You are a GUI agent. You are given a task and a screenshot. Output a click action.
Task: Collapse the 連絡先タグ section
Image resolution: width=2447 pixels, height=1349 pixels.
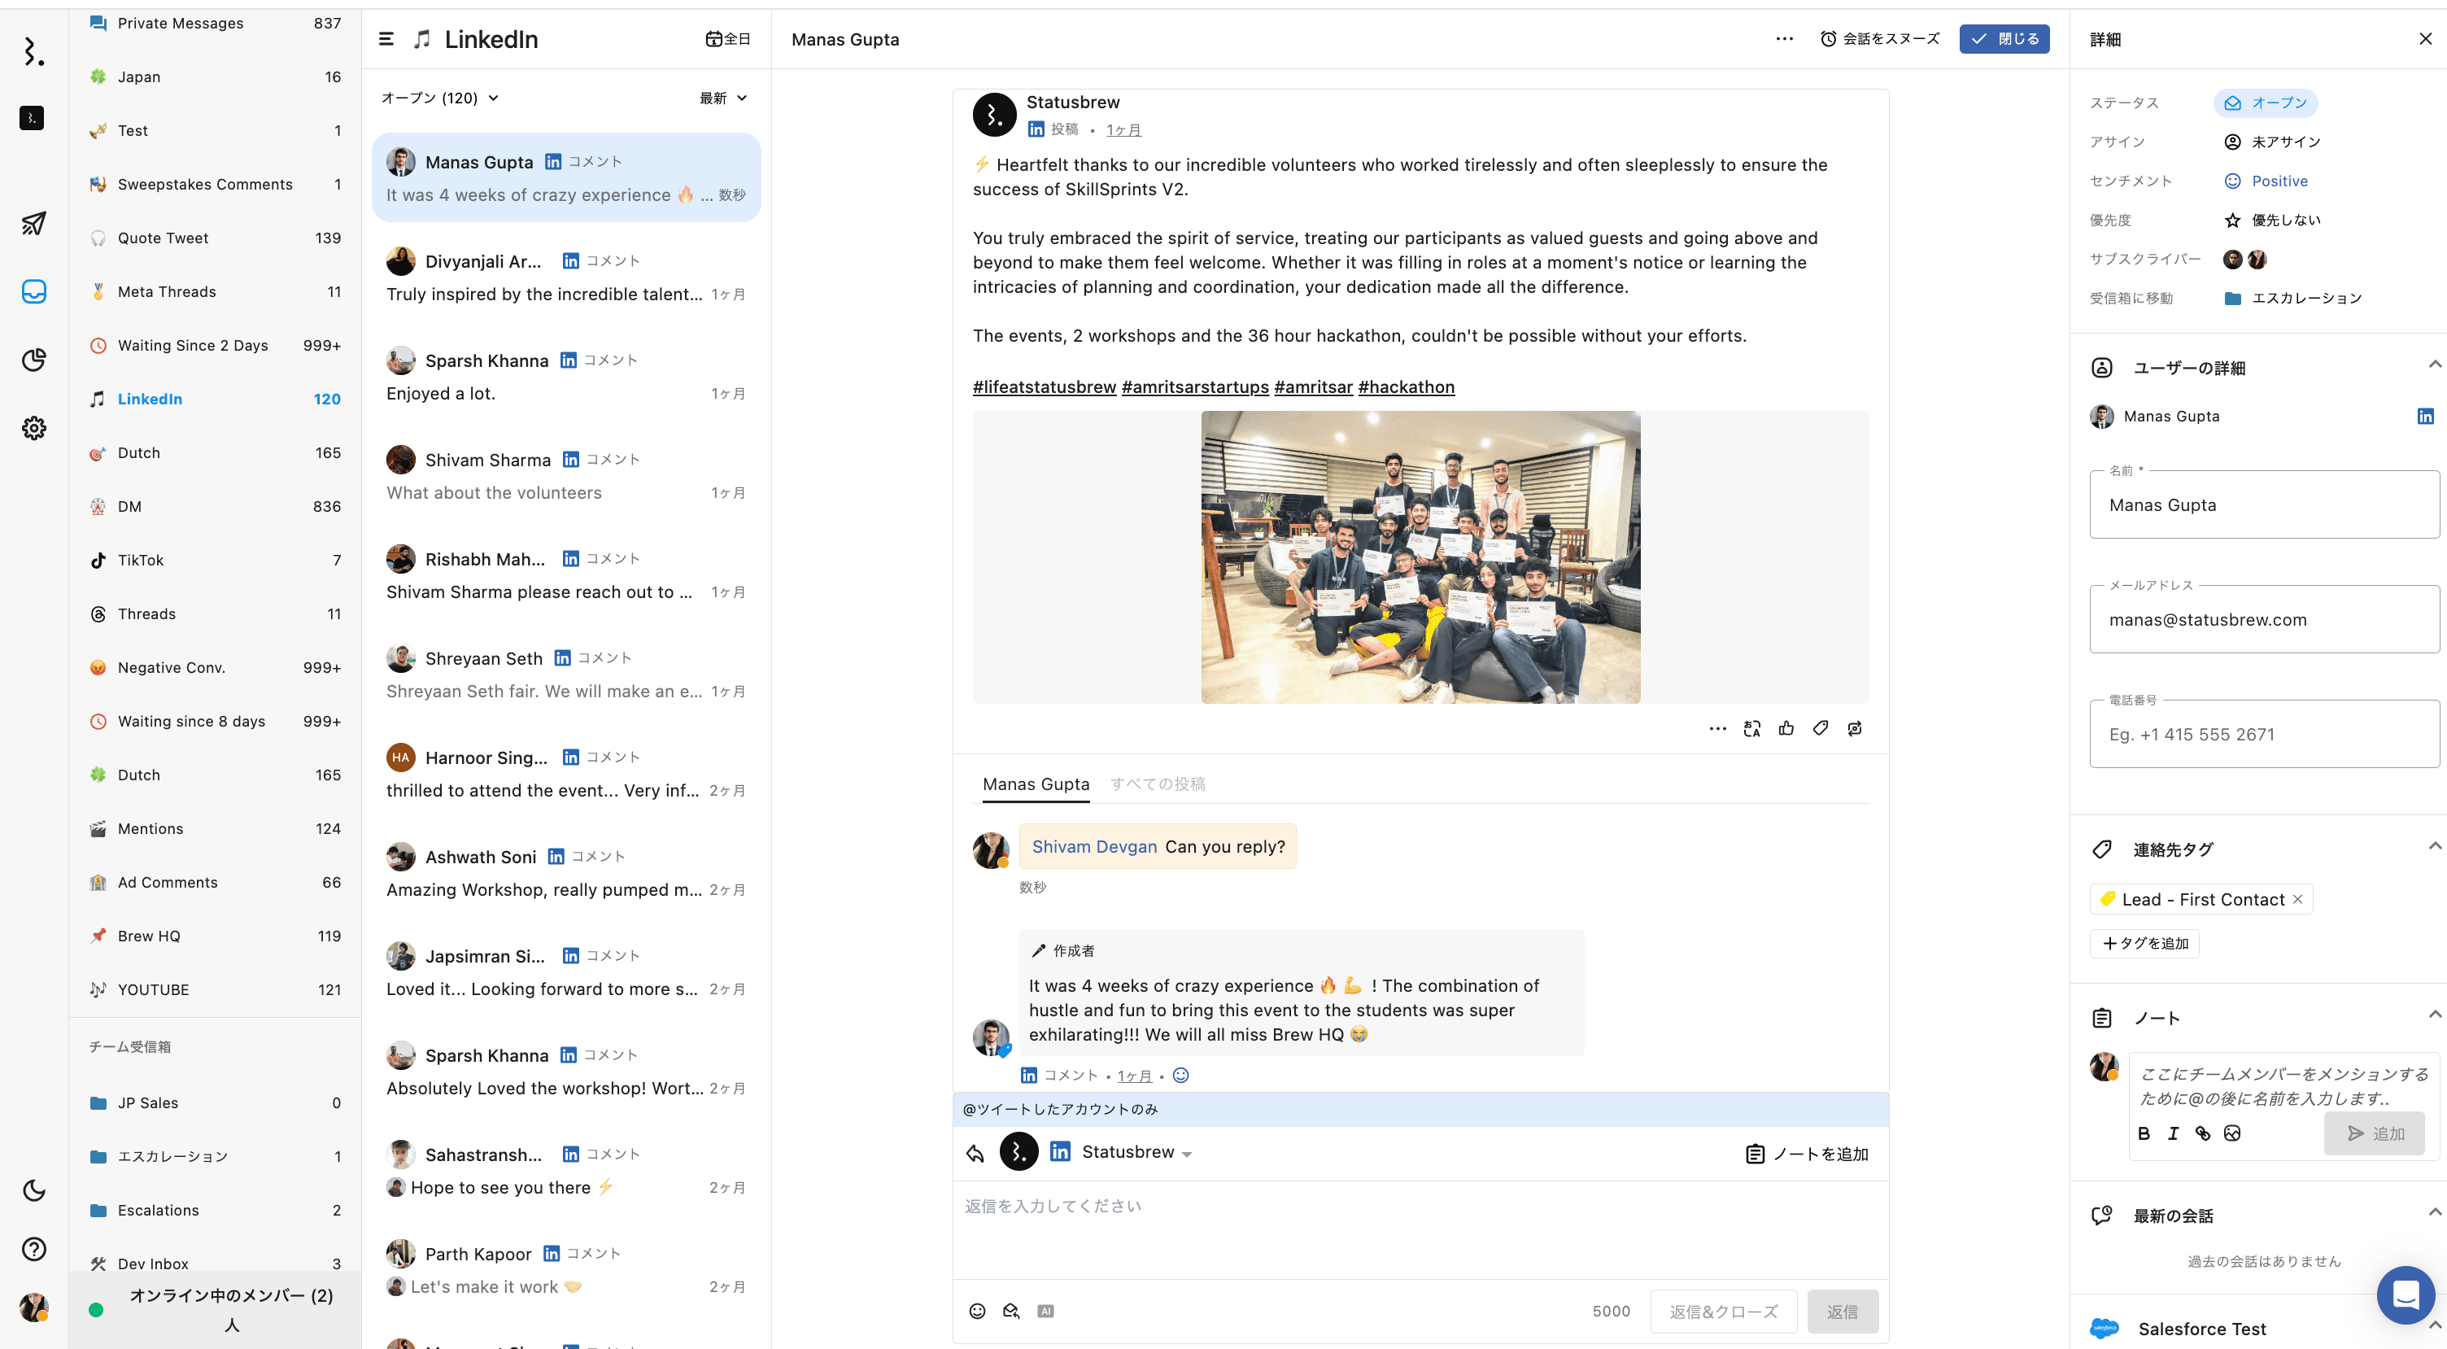point(2434,846)
